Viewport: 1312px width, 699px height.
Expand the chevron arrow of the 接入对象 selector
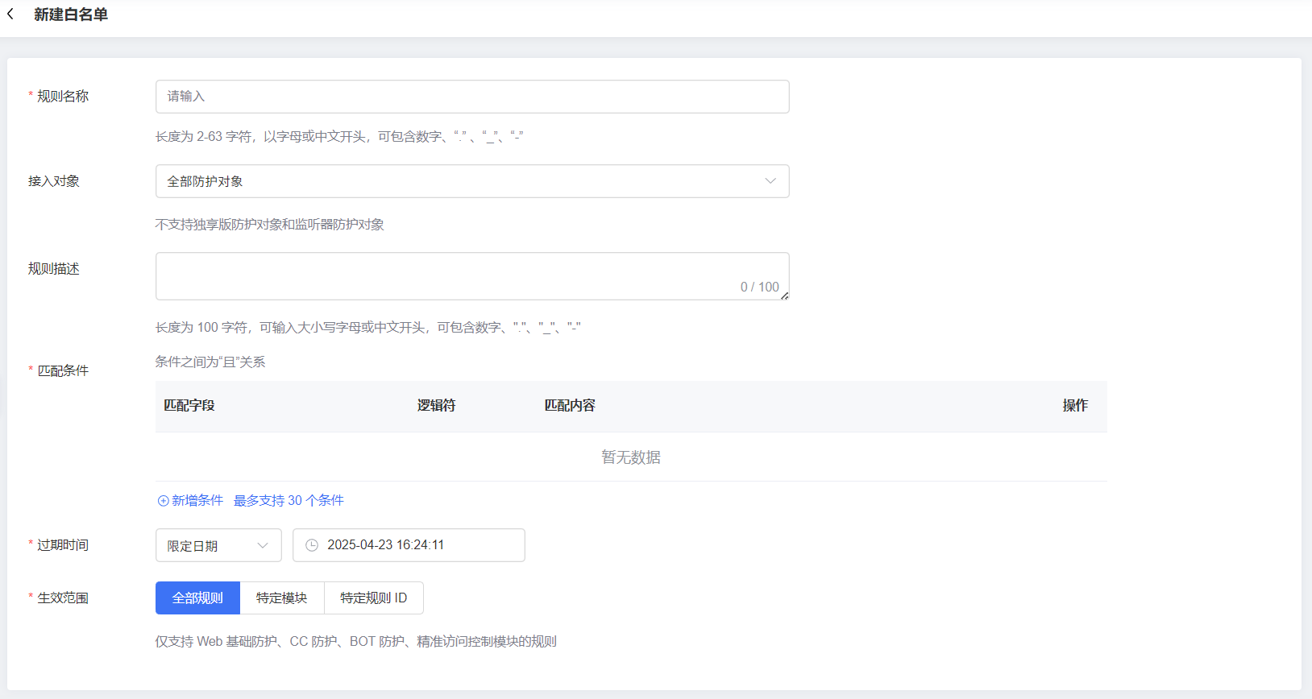[x=770, y=181]
